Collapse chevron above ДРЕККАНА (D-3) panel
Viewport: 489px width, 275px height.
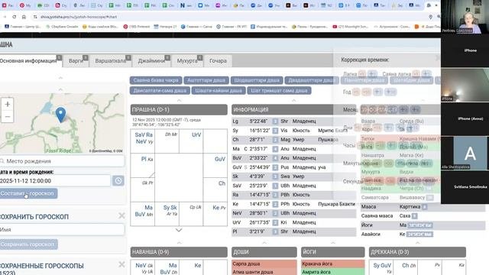point(418,243)
